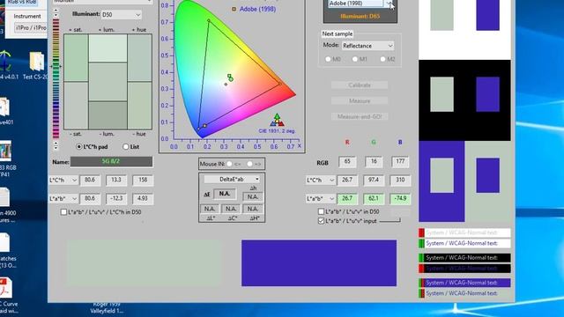Screen dimensions: 564x317
Task: Select the 'atches (13 O' desktop file icon
Action: click(x=6, y=250)
